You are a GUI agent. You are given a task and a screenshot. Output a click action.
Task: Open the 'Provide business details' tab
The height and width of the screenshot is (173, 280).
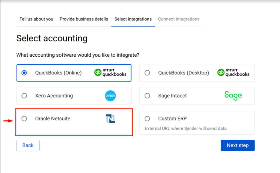pos(84,19)
